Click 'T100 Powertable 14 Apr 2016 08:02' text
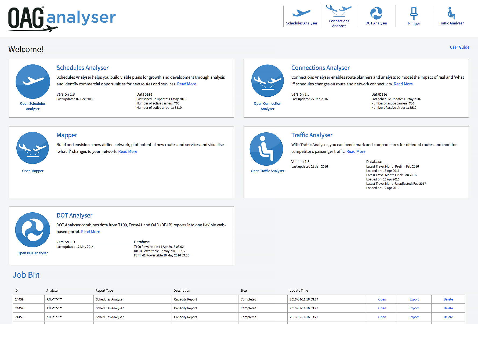The width and height of the screenshot is (478, 337). coord(159,247)
